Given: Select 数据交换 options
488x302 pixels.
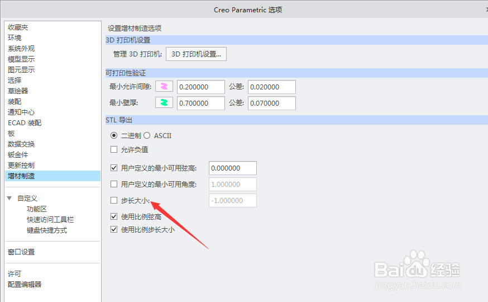Looking at the screenshot, I should coord(21,144).
